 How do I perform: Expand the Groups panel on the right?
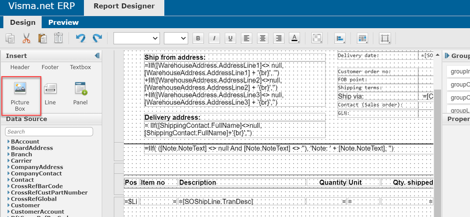pyautogui.click(x=447, y=56)
